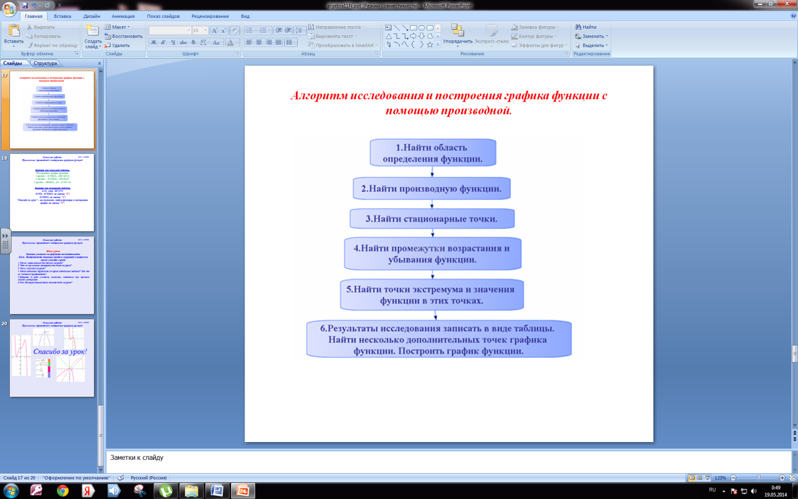Image resolution: width=798 pixels, height=499 pixels.
Task: Open the Показ слайдов tab
Action: tap(163, 16)
